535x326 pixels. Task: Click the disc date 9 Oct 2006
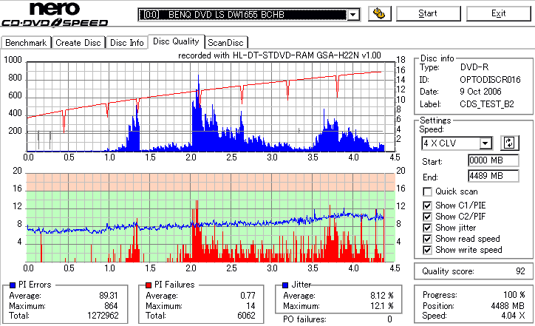pos(480,92)
